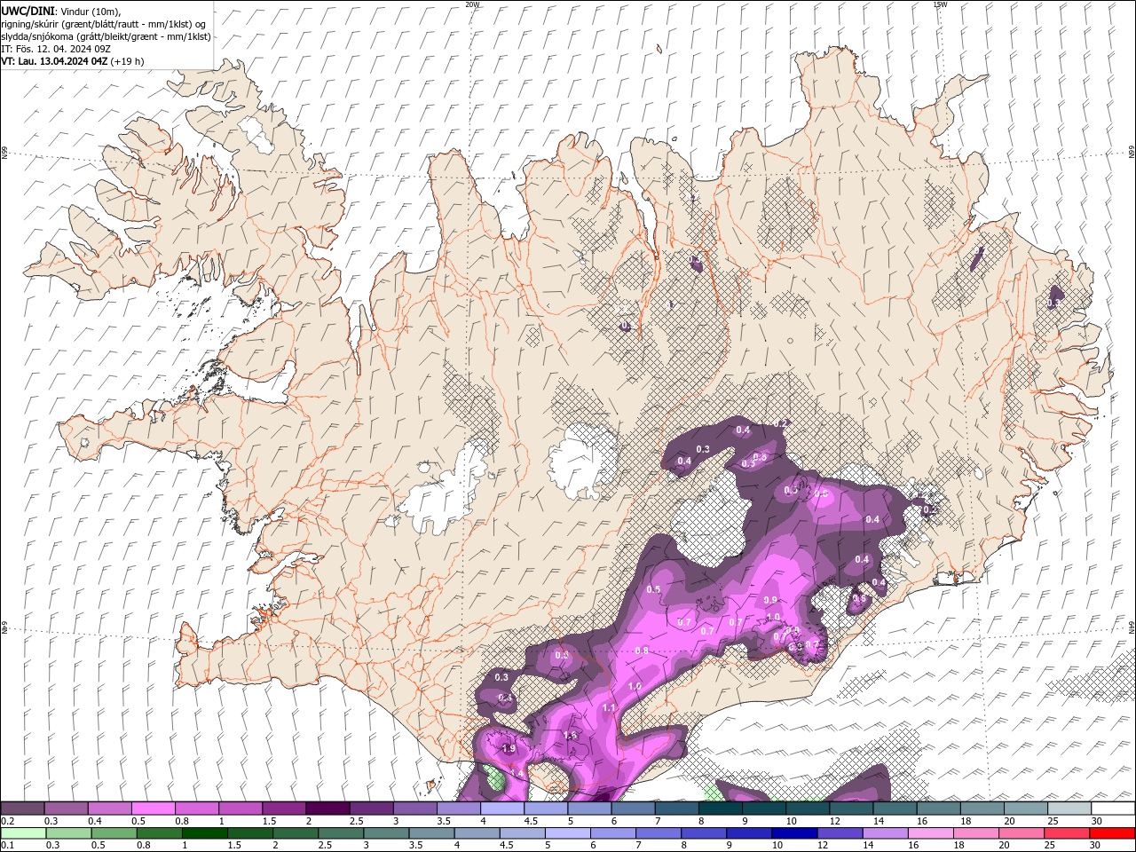The image size is (1136, 852).
Task: Click the dark purple 2–2.5 swatch in upper legend
Action: (327, 809)
